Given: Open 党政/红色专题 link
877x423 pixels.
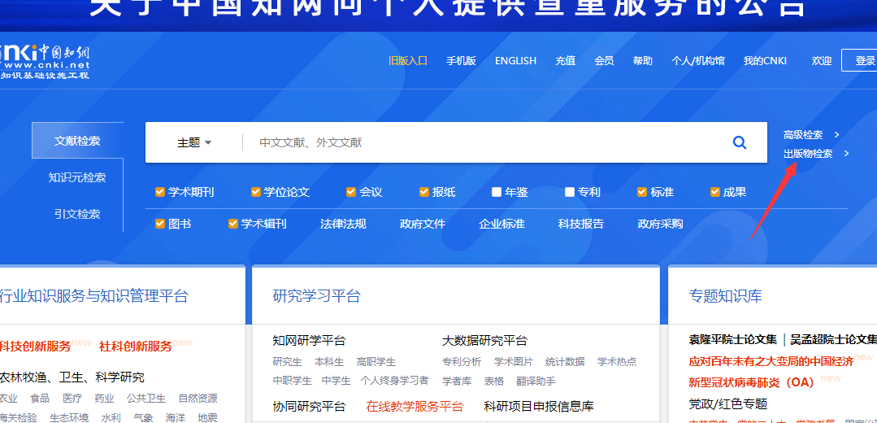Looking at the screenshot, I should [727, 404].
